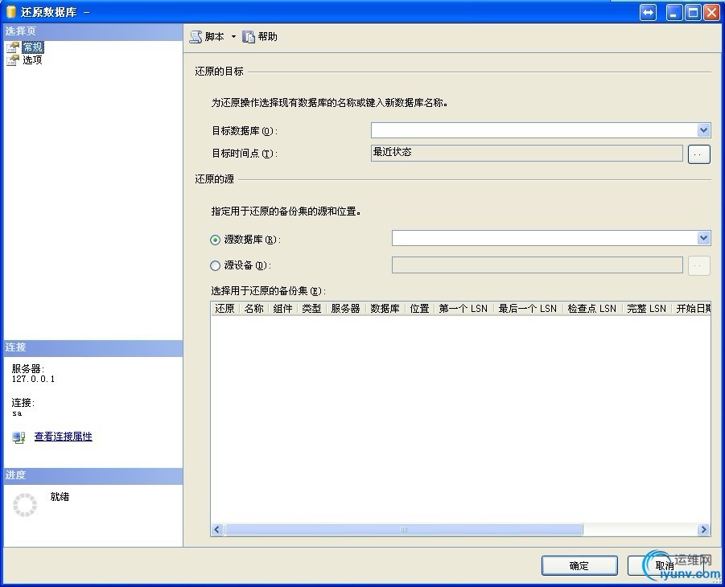The image size is (725, 587).
Task: Minimize the 还原数据库 window
Action: [x=674, y=13]
